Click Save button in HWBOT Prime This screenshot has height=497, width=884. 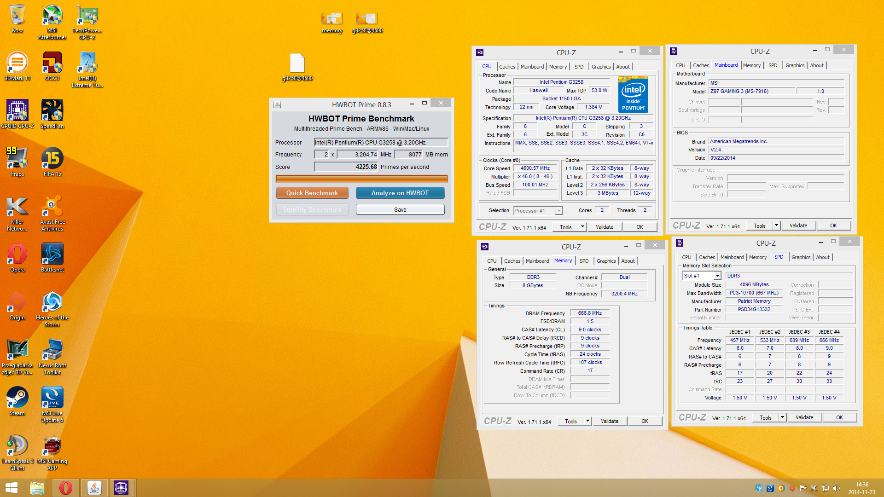coord(400,209)
